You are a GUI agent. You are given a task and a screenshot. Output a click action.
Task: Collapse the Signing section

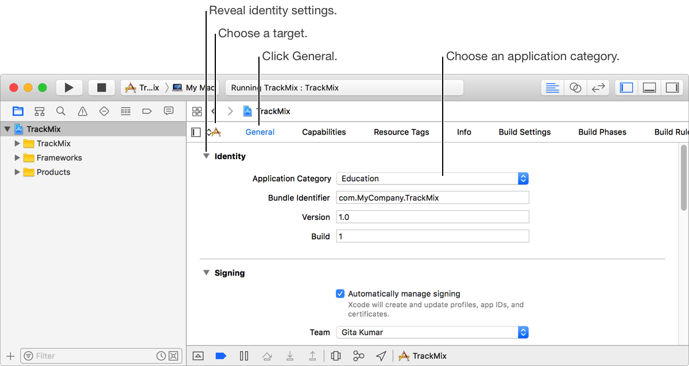coord(206,273)
